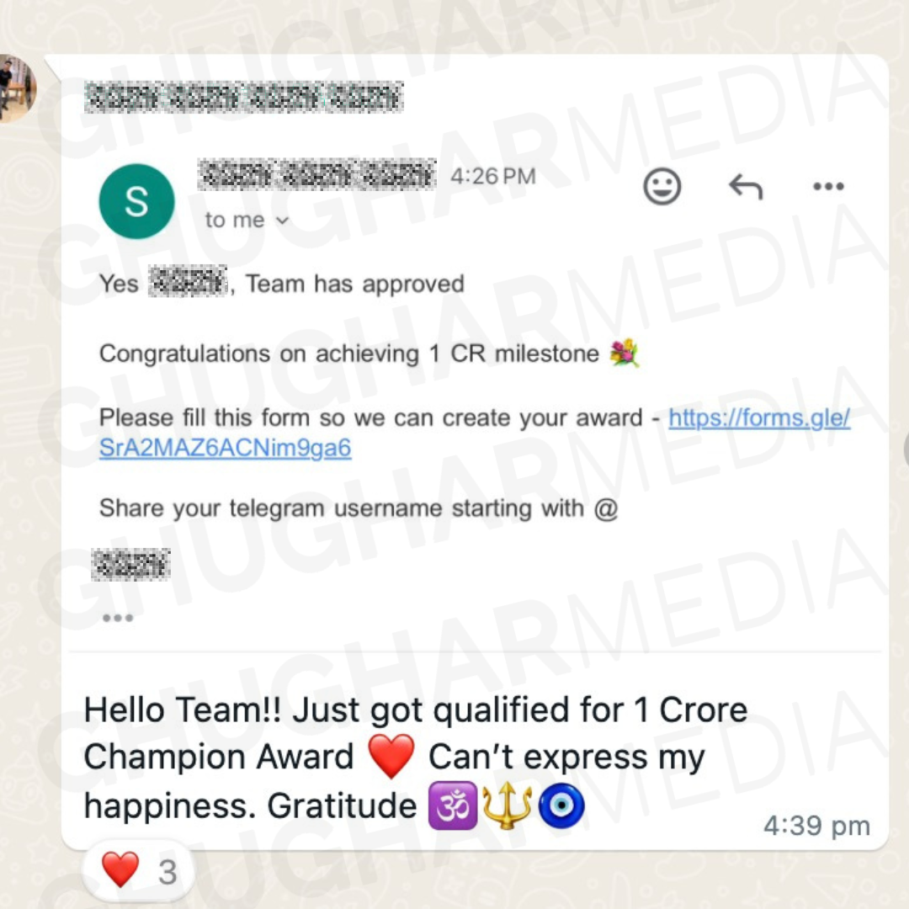Open the chat sender's profile photo
909x909 pixels.
tap(16, 88)
